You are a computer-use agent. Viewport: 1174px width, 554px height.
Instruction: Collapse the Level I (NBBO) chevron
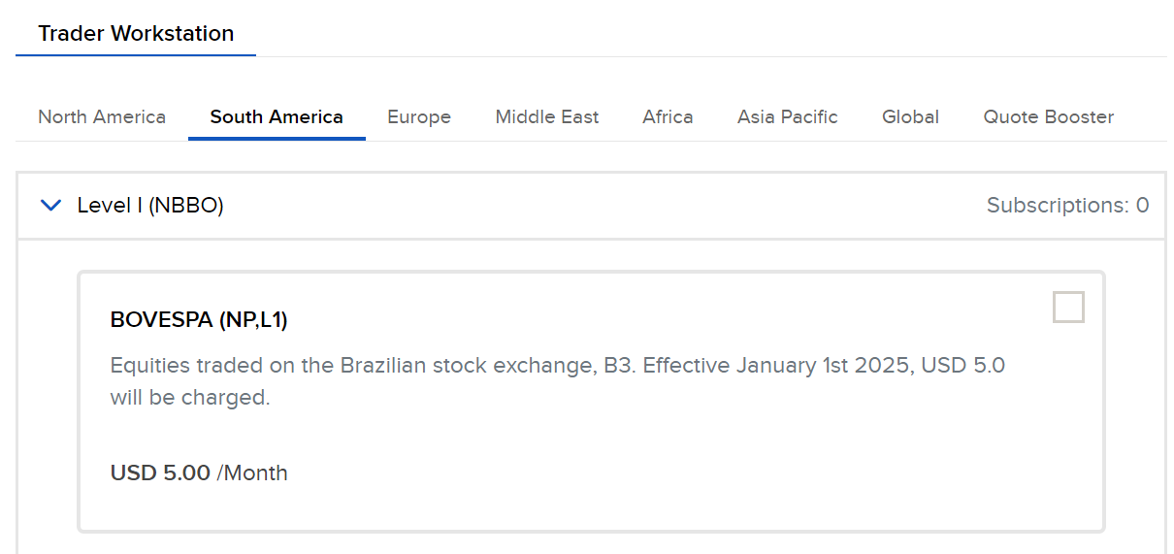[x=50, y=206]
